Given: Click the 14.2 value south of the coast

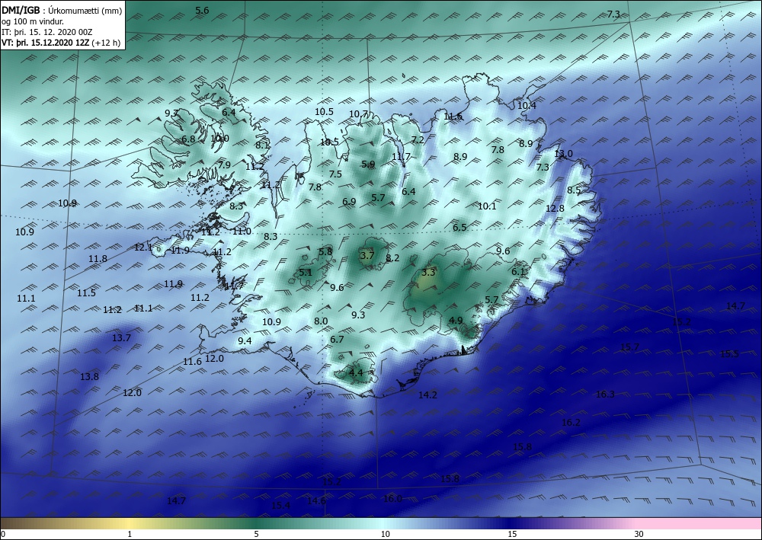Looking at the screenshot, I should [x=427, y=395].
